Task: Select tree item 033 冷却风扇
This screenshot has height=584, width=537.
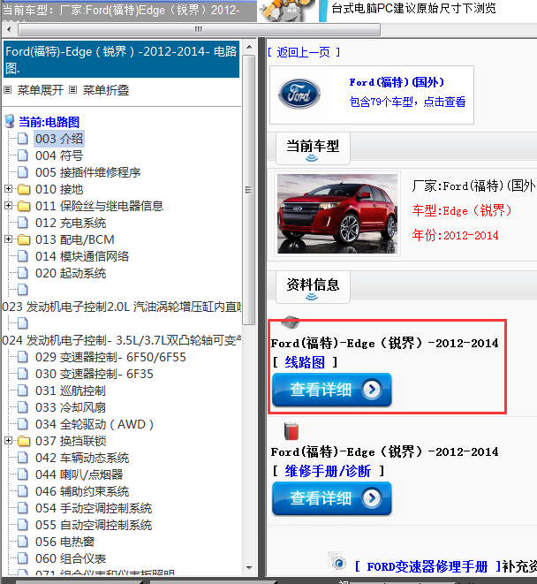Action: [x=71, y=407]
